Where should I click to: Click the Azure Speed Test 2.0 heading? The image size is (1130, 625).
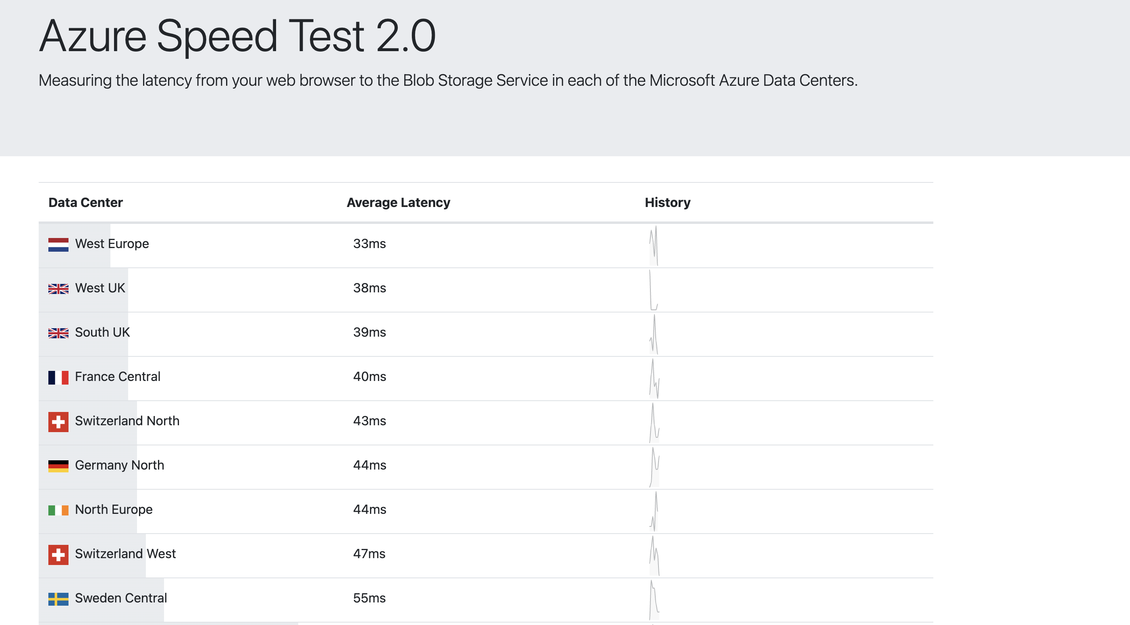coord(237,36)
